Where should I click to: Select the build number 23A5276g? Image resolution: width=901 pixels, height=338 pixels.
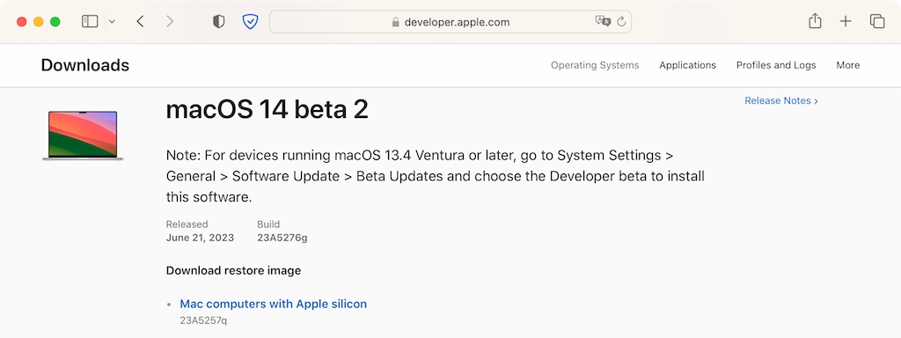(x=282, y=238)
